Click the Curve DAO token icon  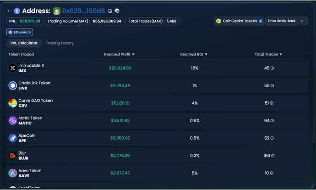coord(12,103)
